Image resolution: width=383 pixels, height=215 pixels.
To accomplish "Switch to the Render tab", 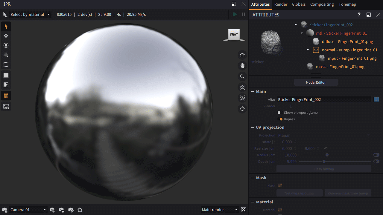I will [281, 4].
